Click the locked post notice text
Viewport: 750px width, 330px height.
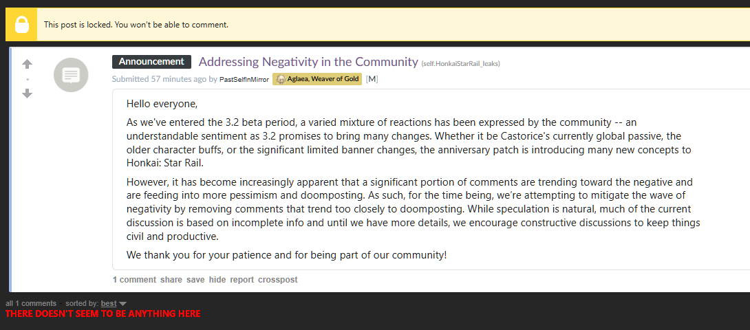click(136, 25)
